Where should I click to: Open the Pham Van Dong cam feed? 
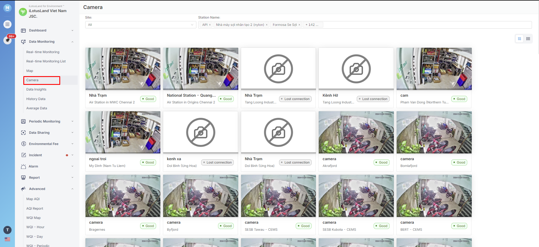point(434,69)
